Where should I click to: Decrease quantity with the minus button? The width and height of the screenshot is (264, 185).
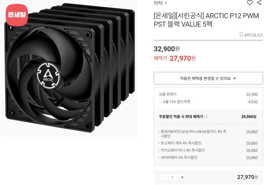tap(163, 177)
